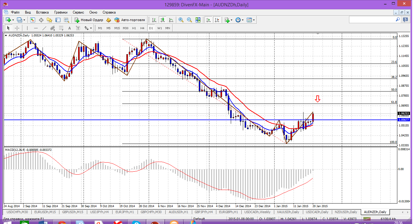
Task: Open the Navigator panel icon
Action: pos(49,20)
